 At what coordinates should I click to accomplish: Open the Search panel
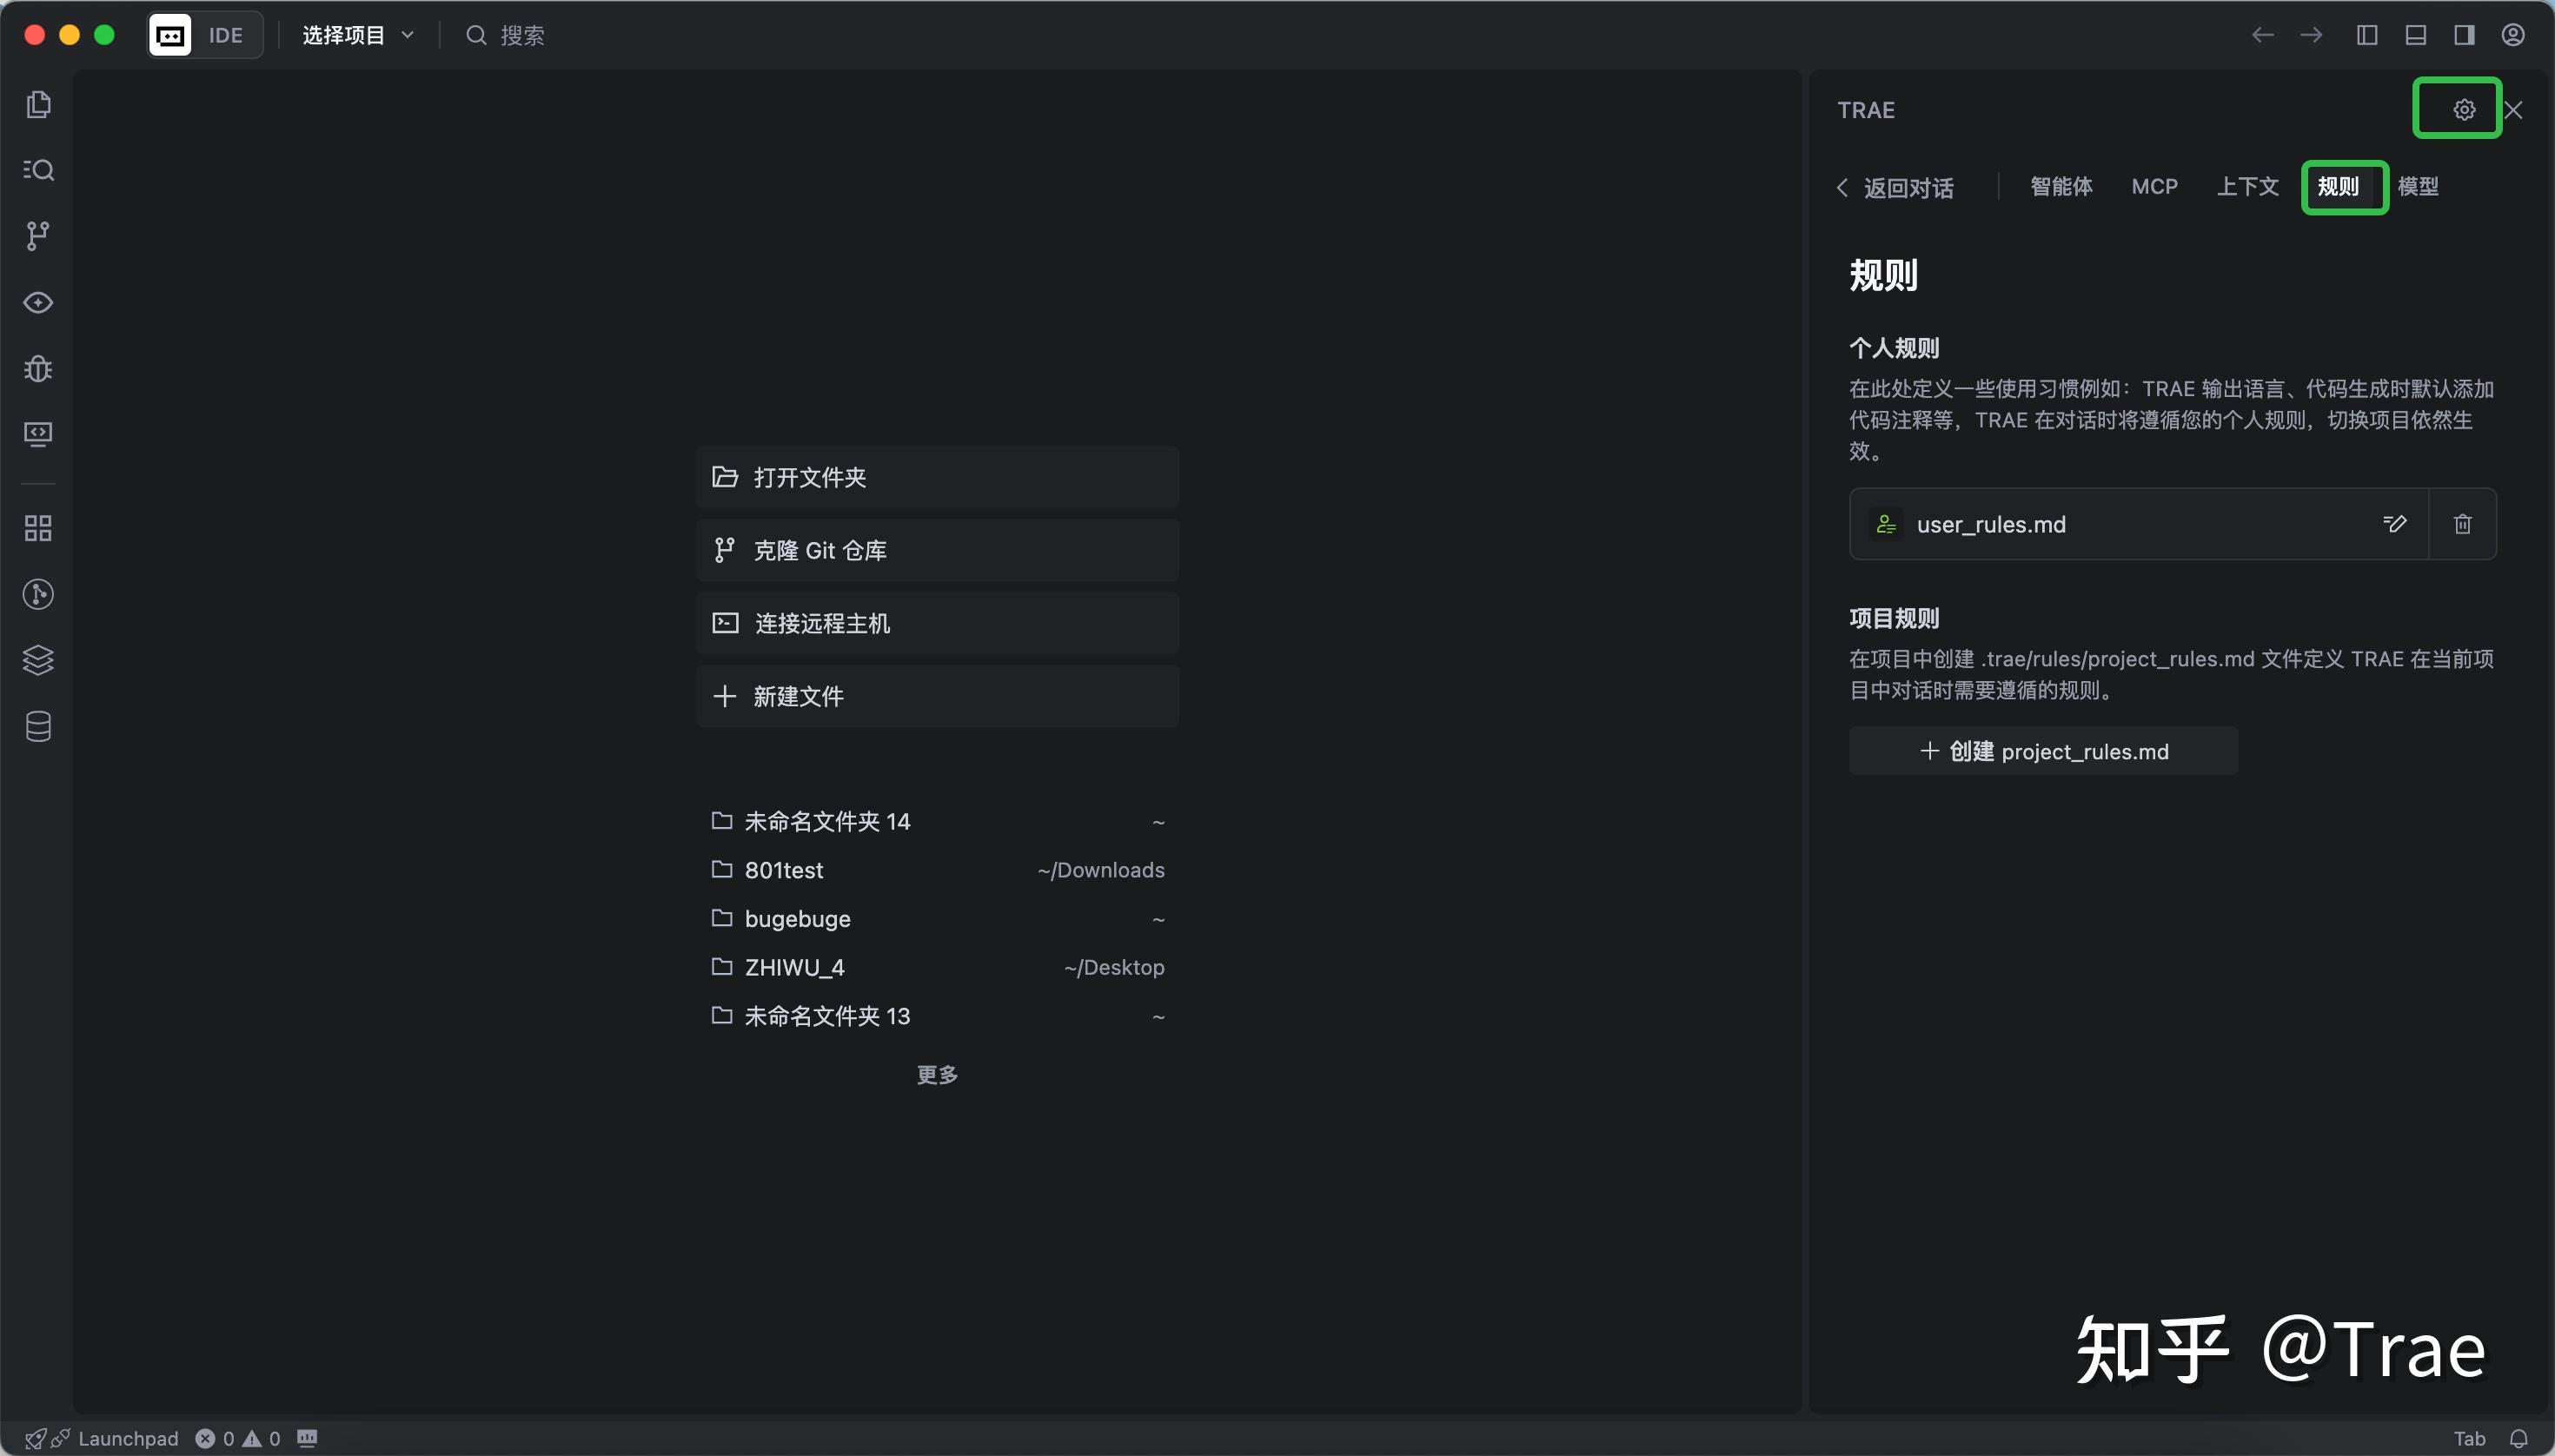coord(37,169)
